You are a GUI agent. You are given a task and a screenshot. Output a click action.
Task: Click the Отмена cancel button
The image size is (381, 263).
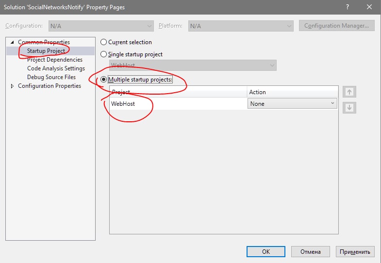coord(310,251)
